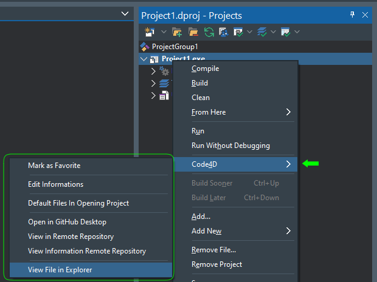Expand the target platforms layers node
Image resolution: width=377 pixels, height=282 pixels.
pyautogui.click(x=153, y=83)
